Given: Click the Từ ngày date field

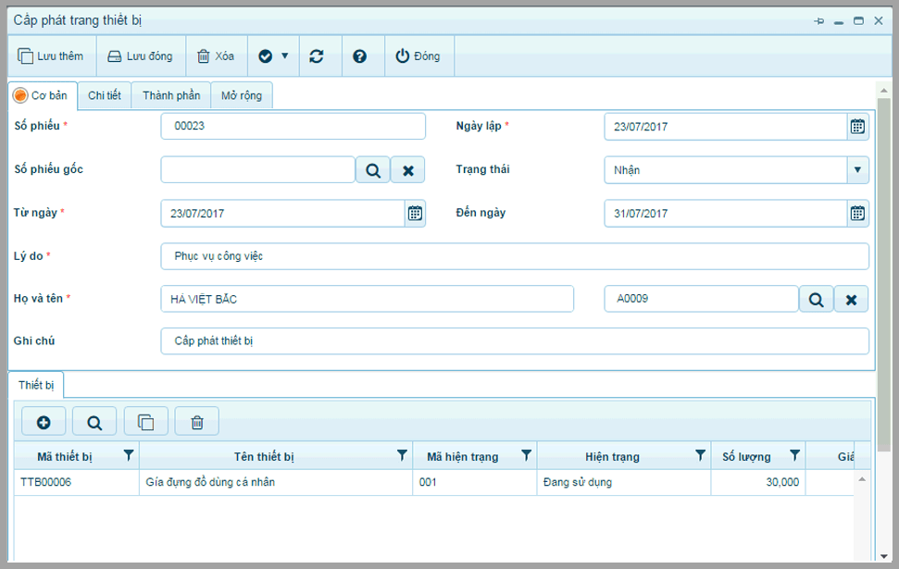Looking at the screenshot, I should [x=283, y=213].
